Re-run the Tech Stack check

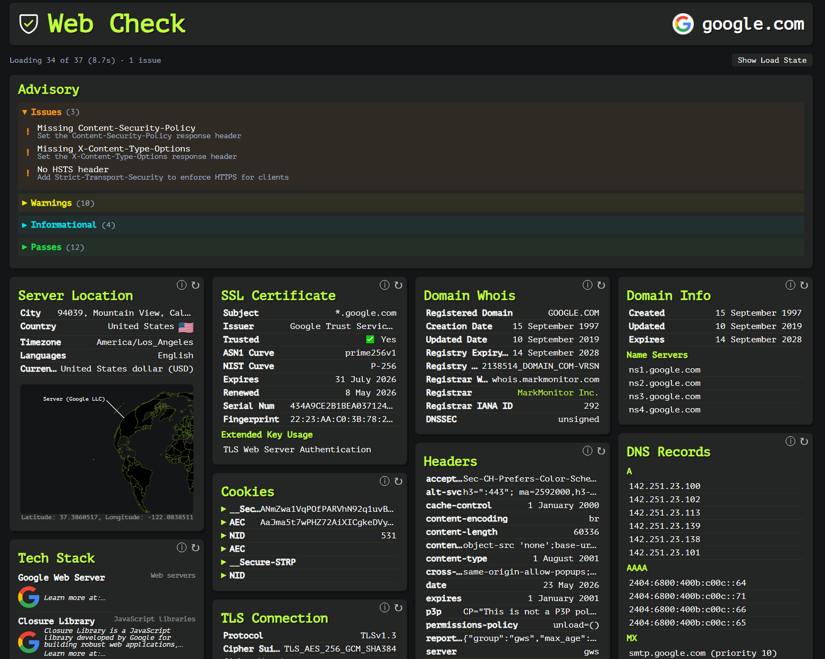click(x=195, y=548)
